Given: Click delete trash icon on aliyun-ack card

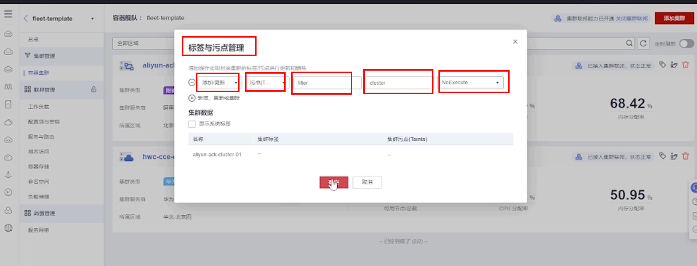Looking at the screenshot, I should [685, 65].
